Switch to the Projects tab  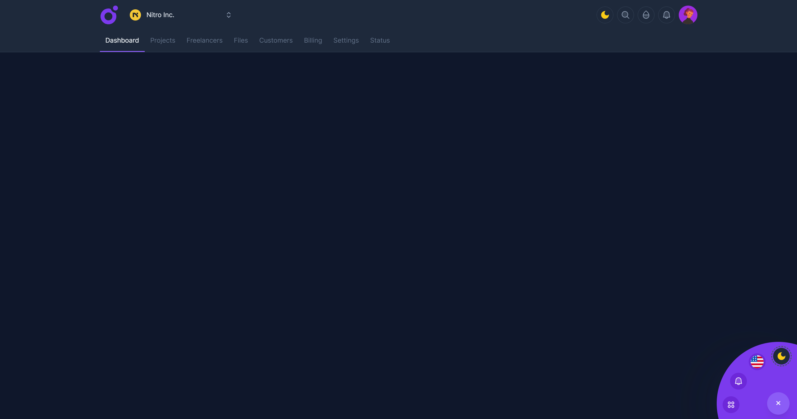click(162, 40)
